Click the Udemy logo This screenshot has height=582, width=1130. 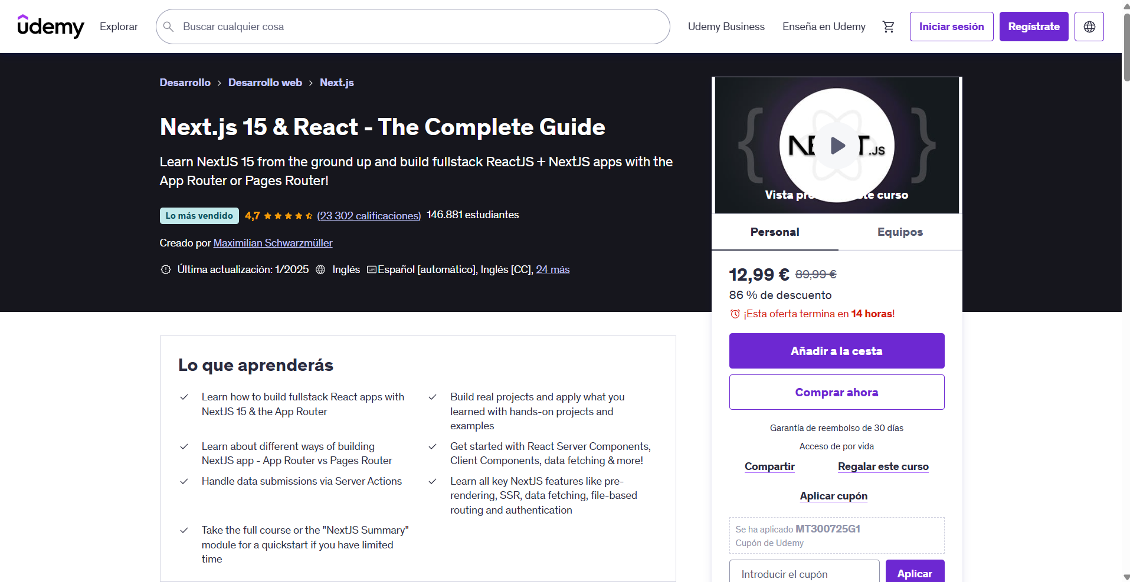click(51, 26)
